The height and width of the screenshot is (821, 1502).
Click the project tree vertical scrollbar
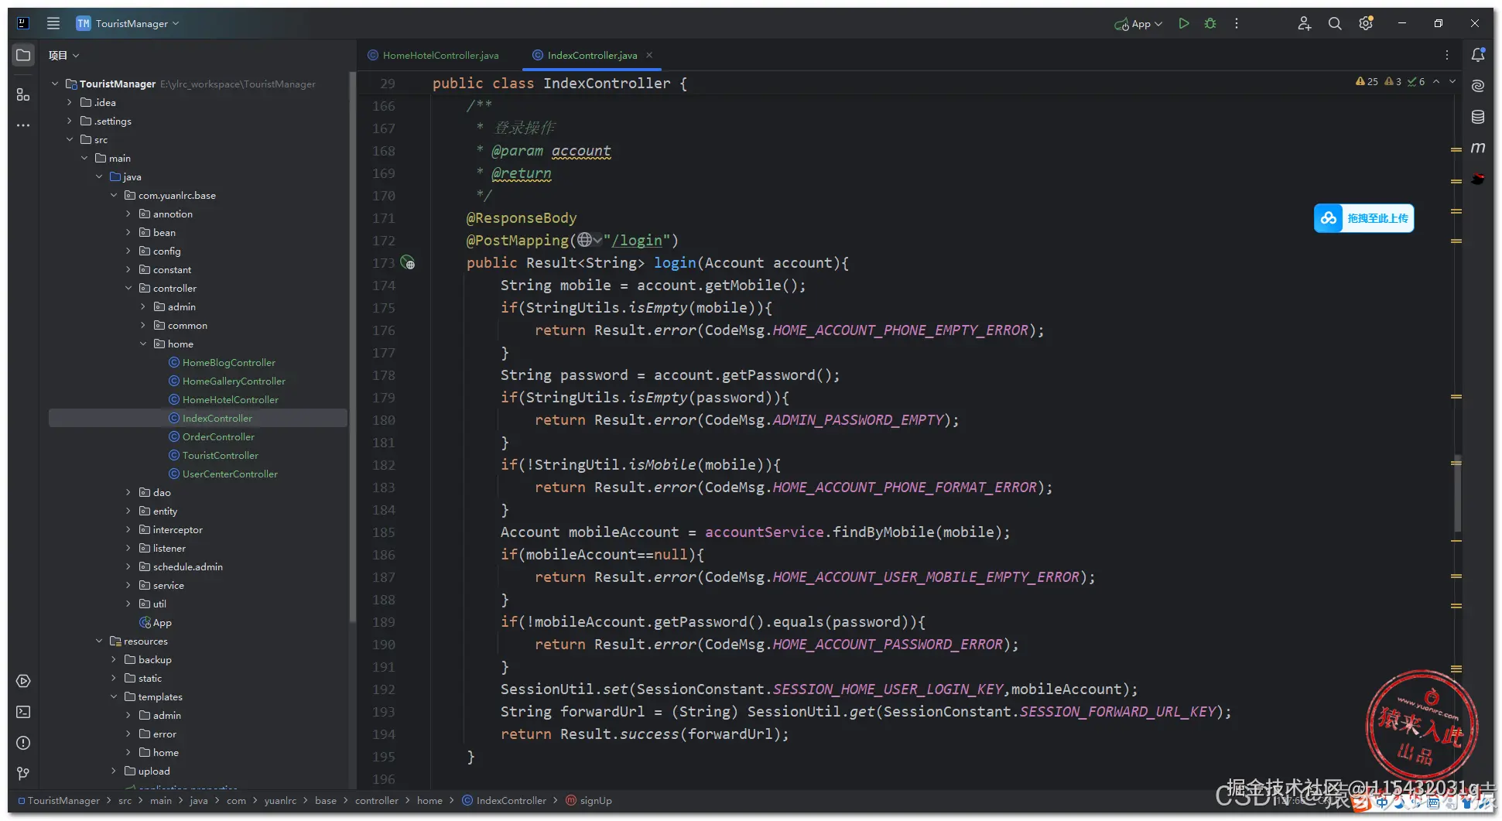pyautogui.click(x=353, y=348)
